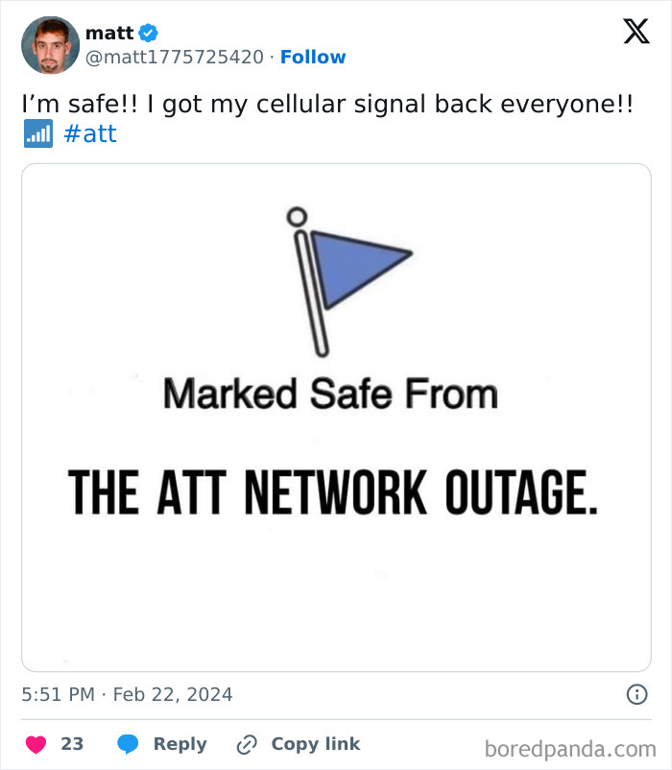Image resolution: width=672 pixels, height=770 pixels.
Task: Open the #att hashtag
Action: [90, 133]
